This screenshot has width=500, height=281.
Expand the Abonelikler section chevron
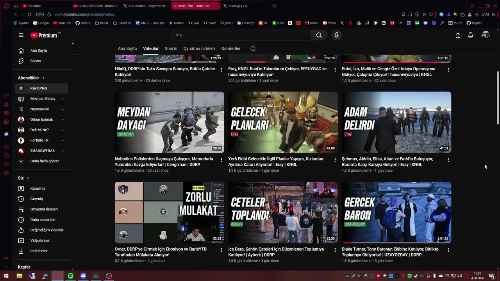[x=43, y=78]
